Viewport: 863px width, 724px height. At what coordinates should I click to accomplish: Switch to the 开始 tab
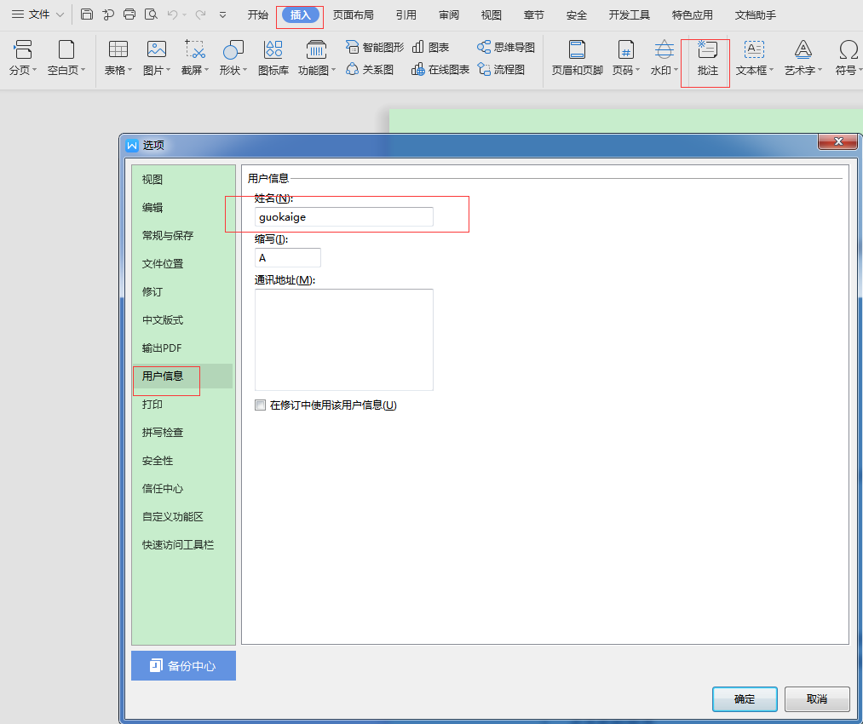pyautogui.click(x=257, y=14)
